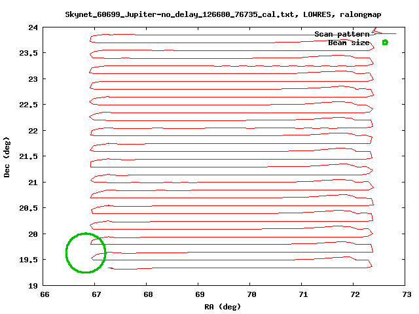419x314 pixels.
Task: Click the 'Dec (deg)' axis label
Action: tap(7, 157)
